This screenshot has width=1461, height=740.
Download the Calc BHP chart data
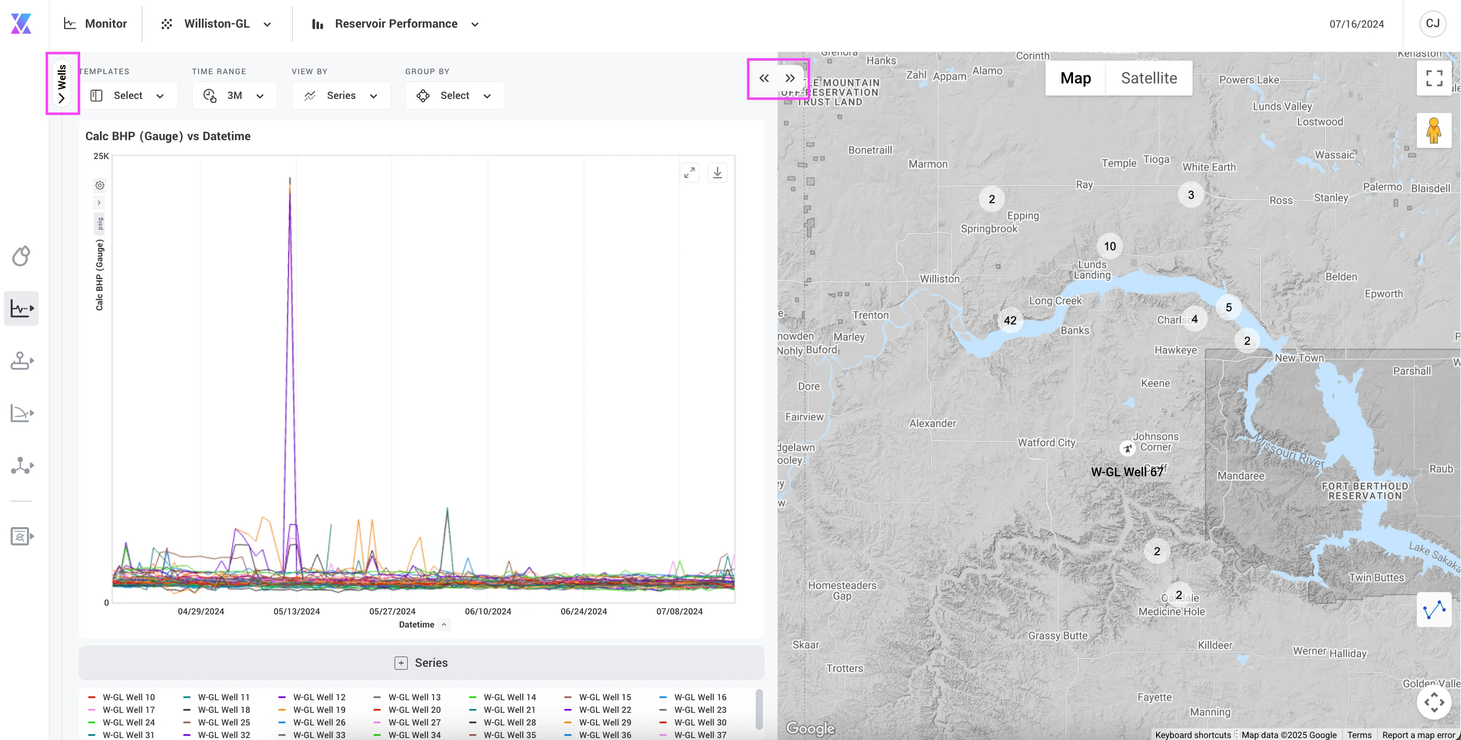(717, 173)
